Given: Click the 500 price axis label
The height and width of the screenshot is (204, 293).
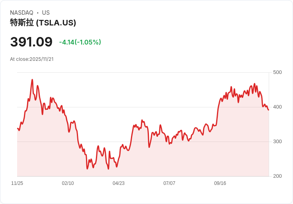Looking at the screenshot, I should pos(277,72).
